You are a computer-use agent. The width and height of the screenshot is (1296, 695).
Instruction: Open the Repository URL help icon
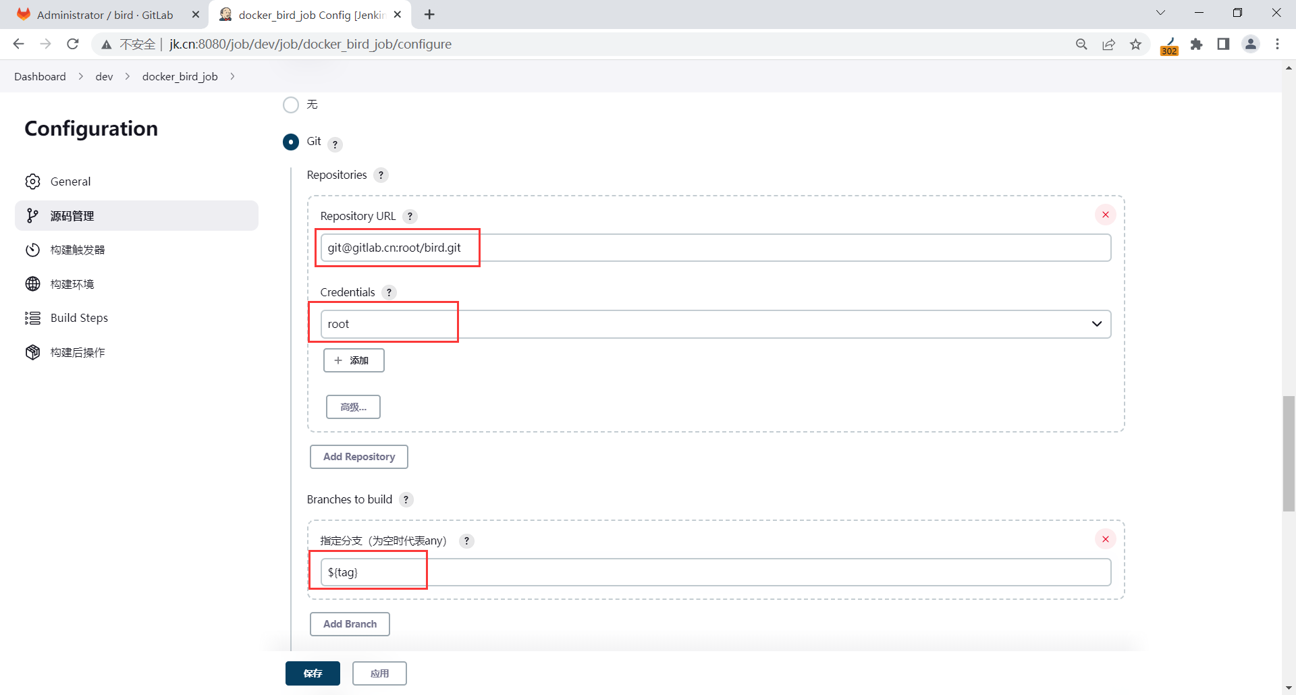410,217
